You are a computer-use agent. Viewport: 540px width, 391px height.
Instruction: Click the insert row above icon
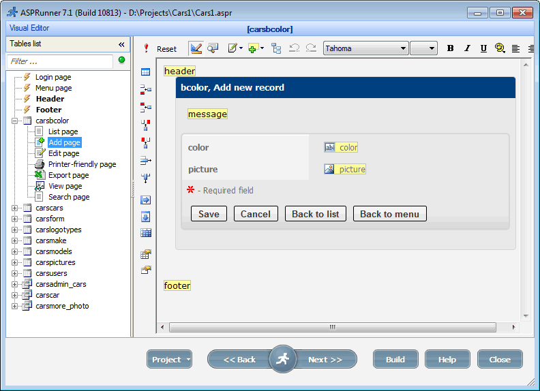146,90
